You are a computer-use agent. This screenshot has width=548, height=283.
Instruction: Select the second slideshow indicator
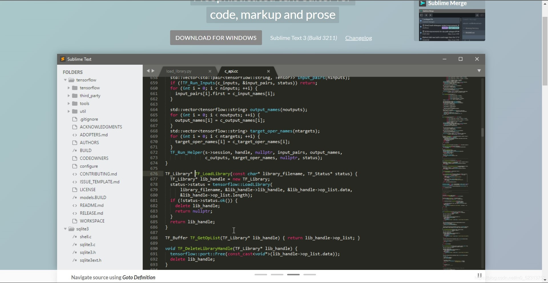277,274
